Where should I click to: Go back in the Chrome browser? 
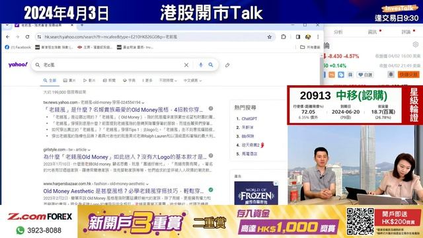tap(8, 37)
